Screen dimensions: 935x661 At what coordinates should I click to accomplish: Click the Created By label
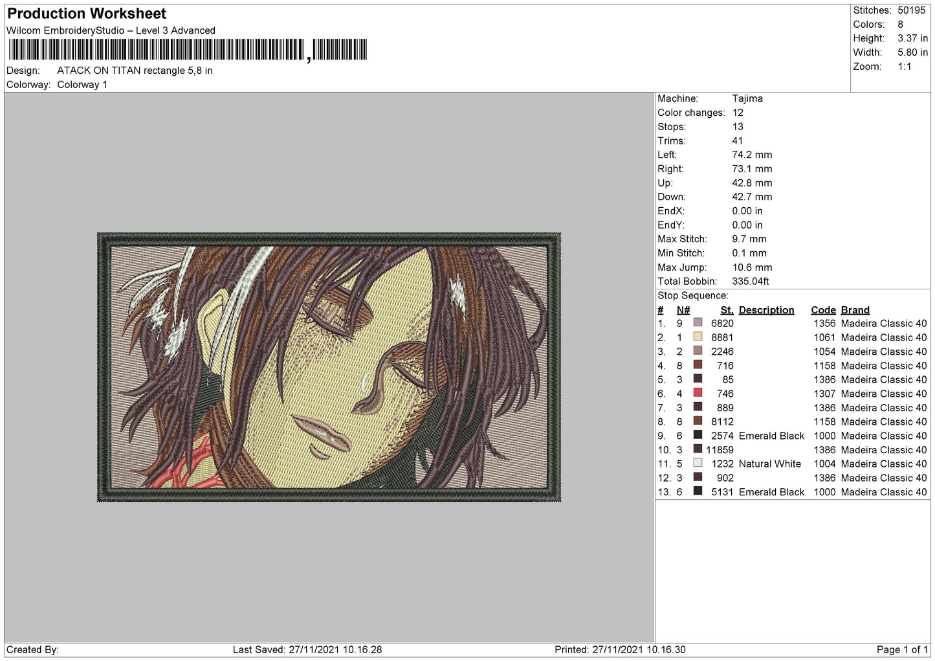pos(32,649)
